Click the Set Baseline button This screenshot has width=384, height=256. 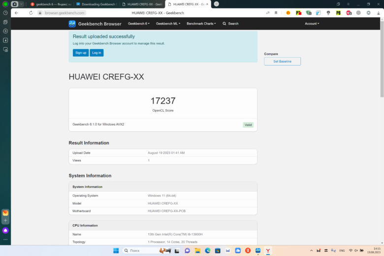coord(282,61)
